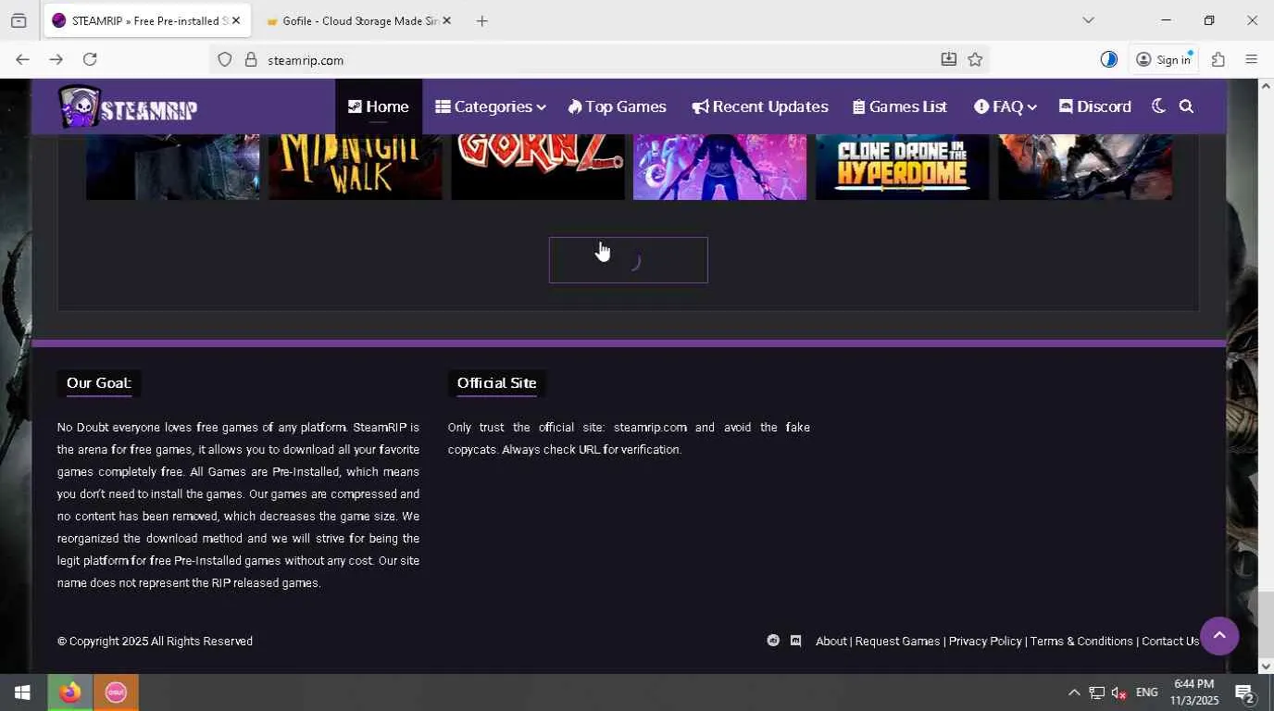
Task: View site security via padlock icon
Action: [x=250, y=60]
